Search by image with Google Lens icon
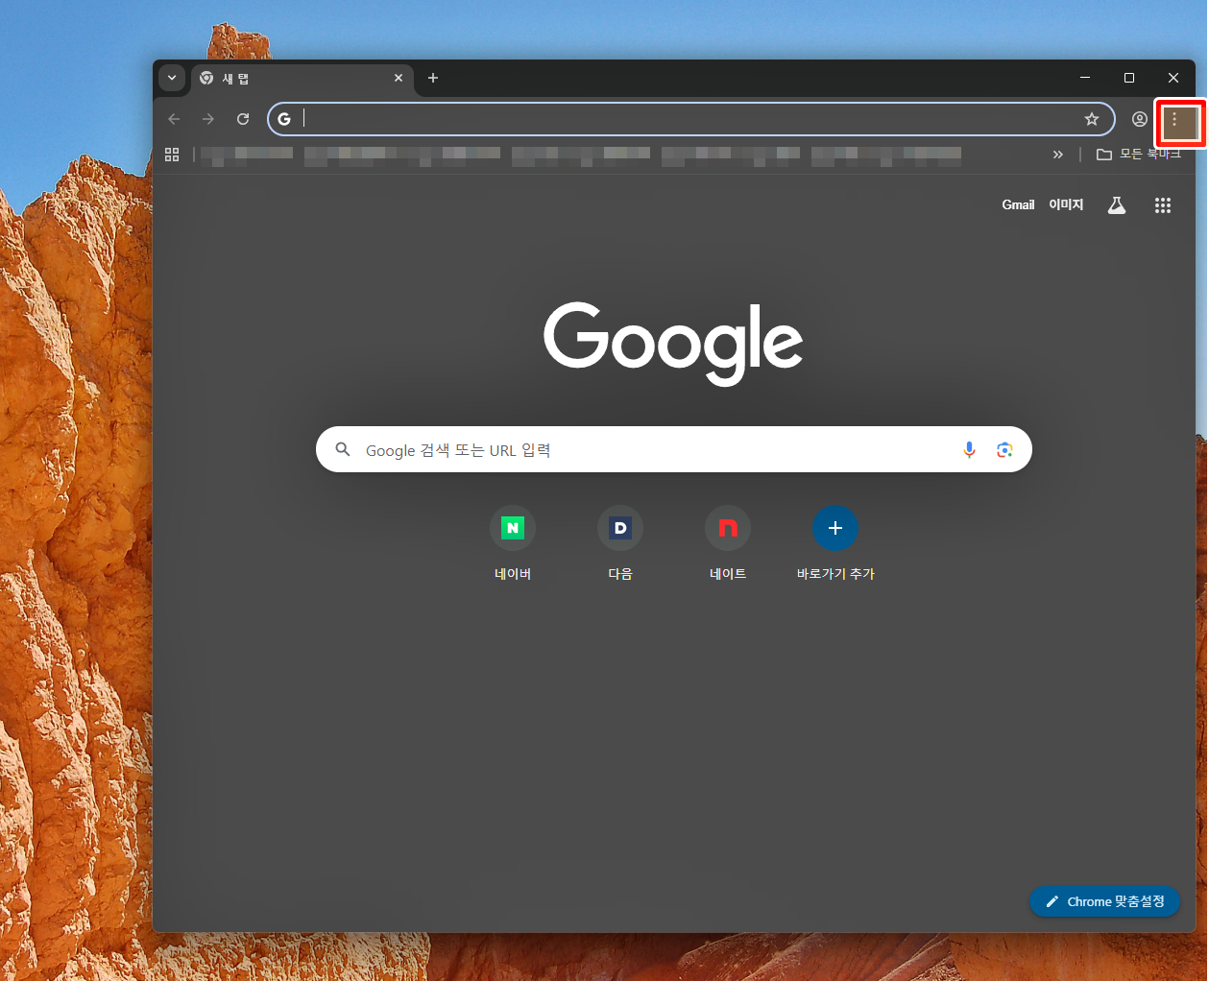This screenshot has height=981, width=1209. pyautogui.click(x=1004, y=449)
